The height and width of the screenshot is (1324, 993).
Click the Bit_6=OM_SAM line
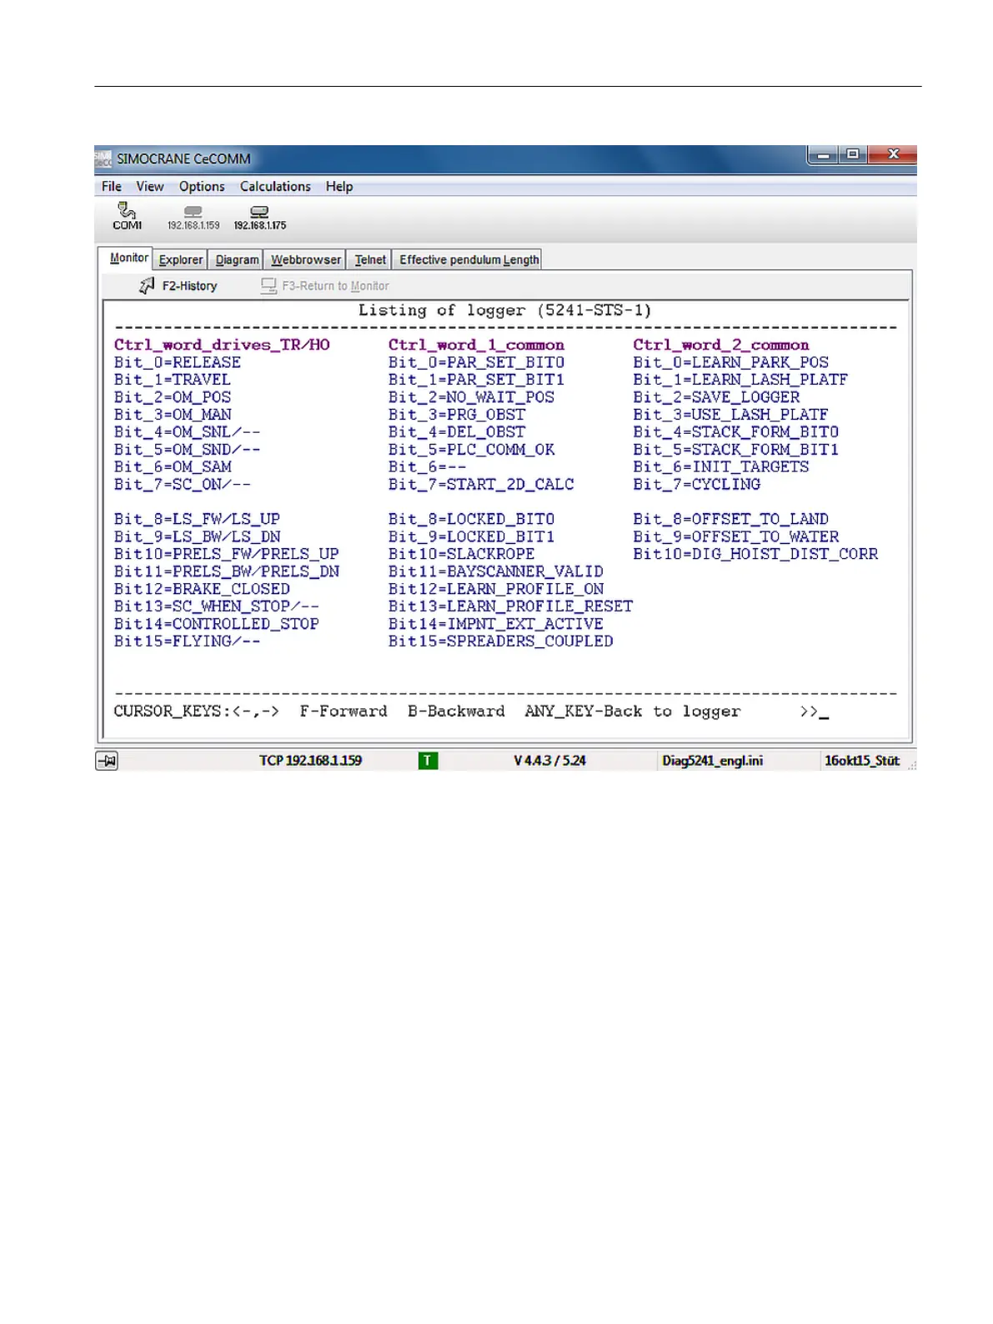pyautogui.click(x=173, y=467)
